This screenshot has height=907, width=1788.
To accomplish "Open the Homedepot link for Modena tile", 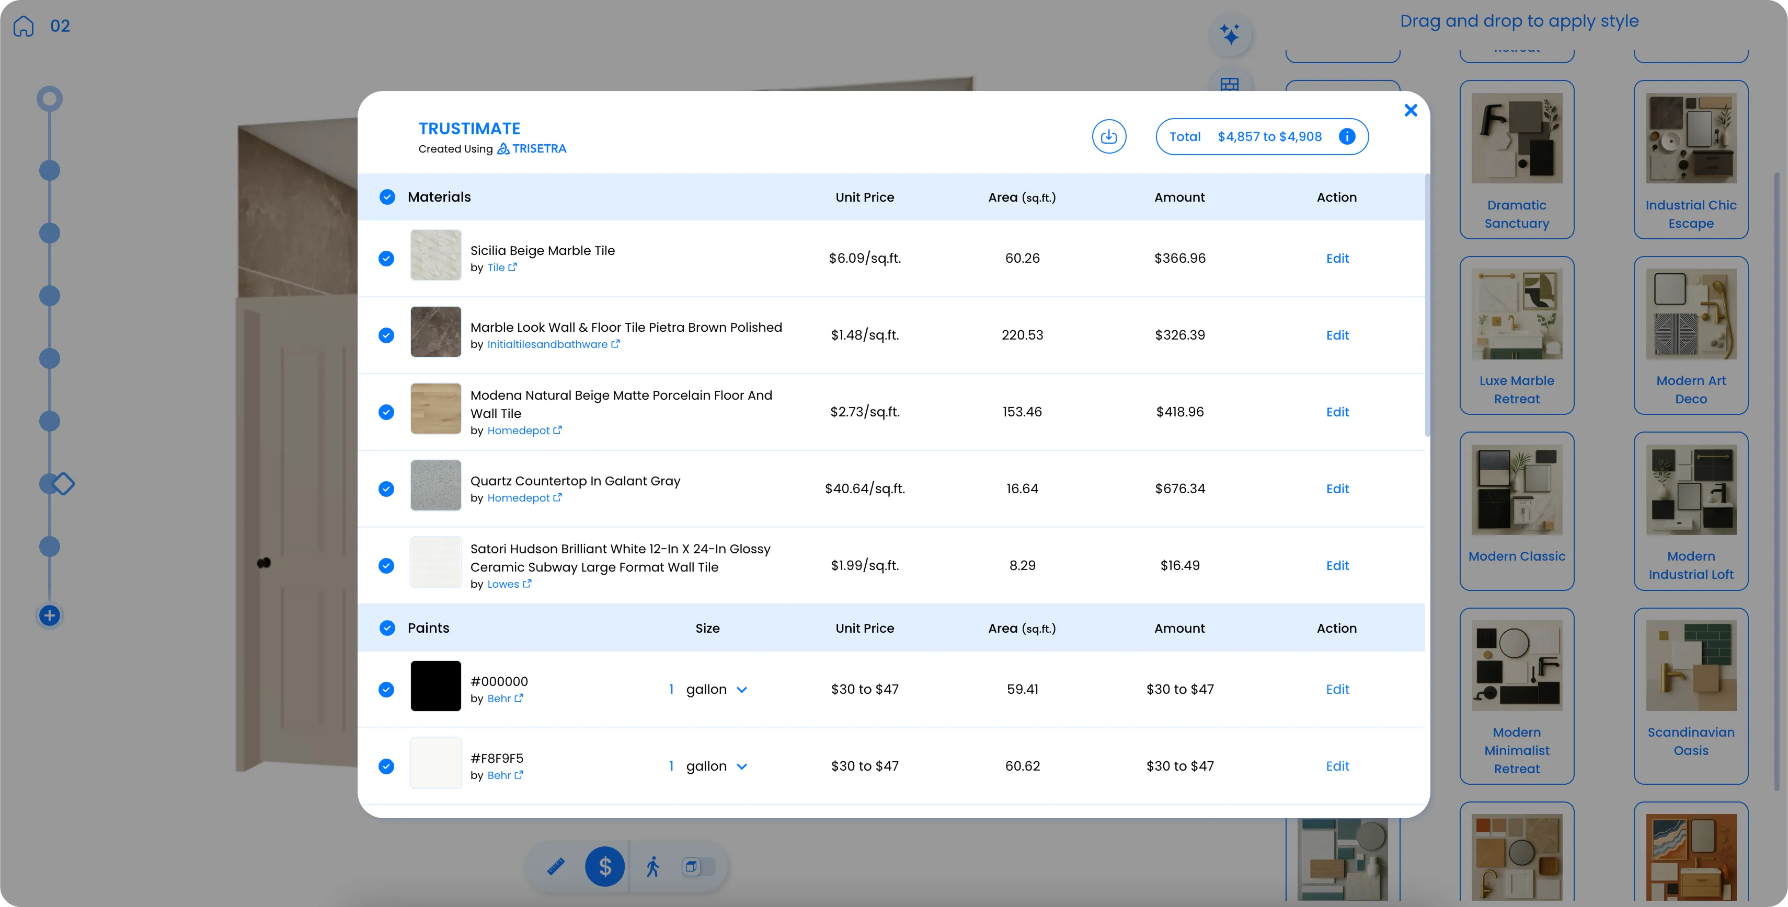I will click(519, 430).
